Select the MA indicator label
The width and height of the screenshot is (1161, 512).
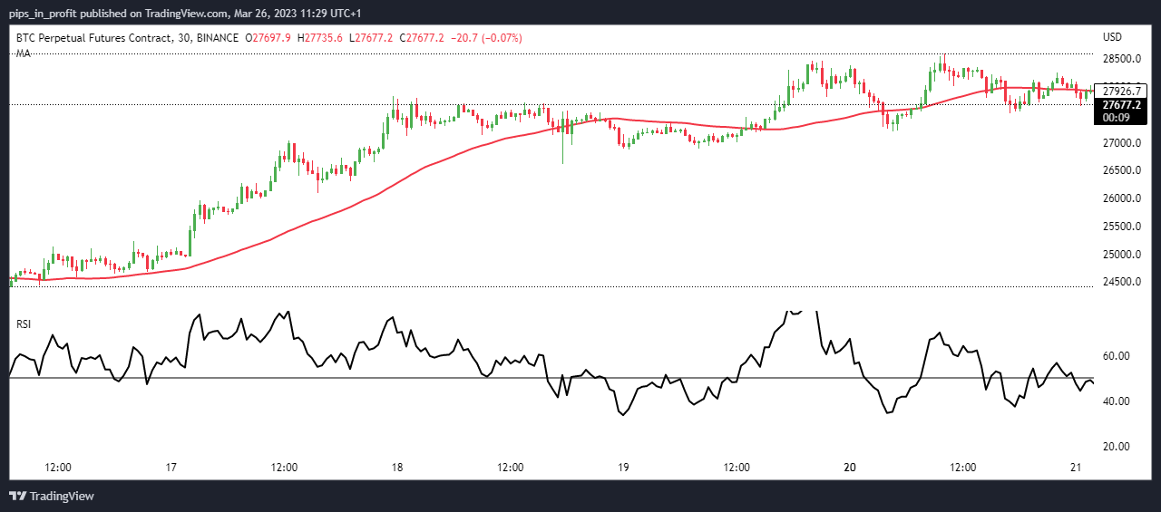pyautogui.click(x=24, y=54)
